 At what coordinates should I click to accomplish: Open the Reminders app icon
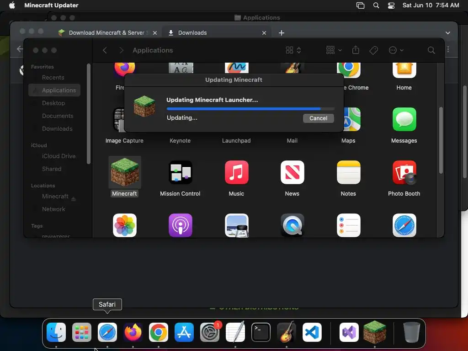coord(348,225)
